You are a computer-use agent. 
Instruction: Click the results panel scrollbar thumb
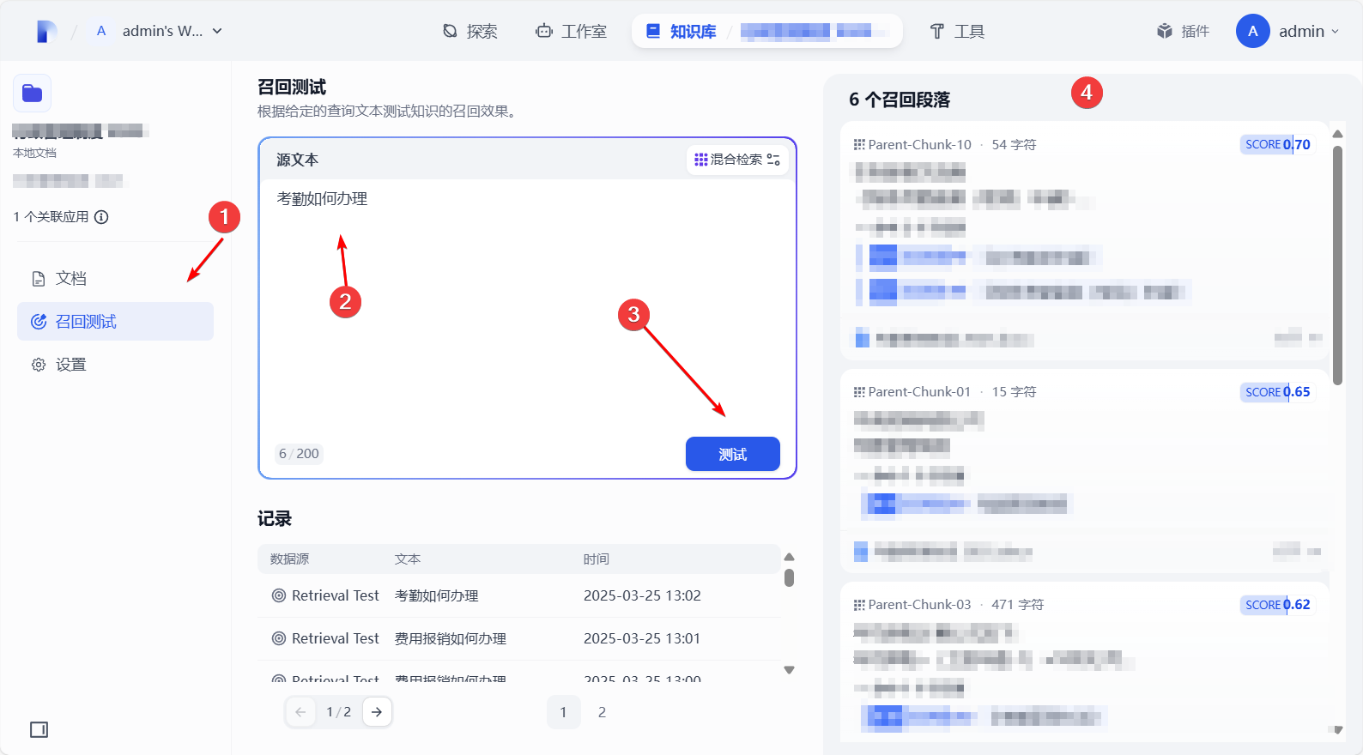(x=1337, y=265)
